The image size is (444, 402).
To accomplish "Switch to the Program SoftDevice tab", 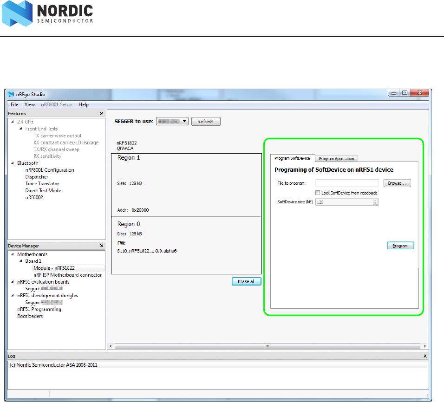I will coord(292,158).
